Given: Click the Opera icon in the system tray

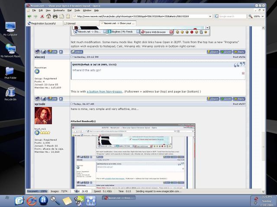Looking at the screenshot, I should pyautogui.click(x=256, y=199).
